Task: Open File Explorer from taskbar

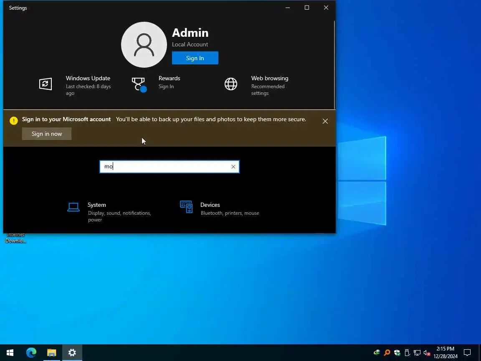Action: point(51,353)
